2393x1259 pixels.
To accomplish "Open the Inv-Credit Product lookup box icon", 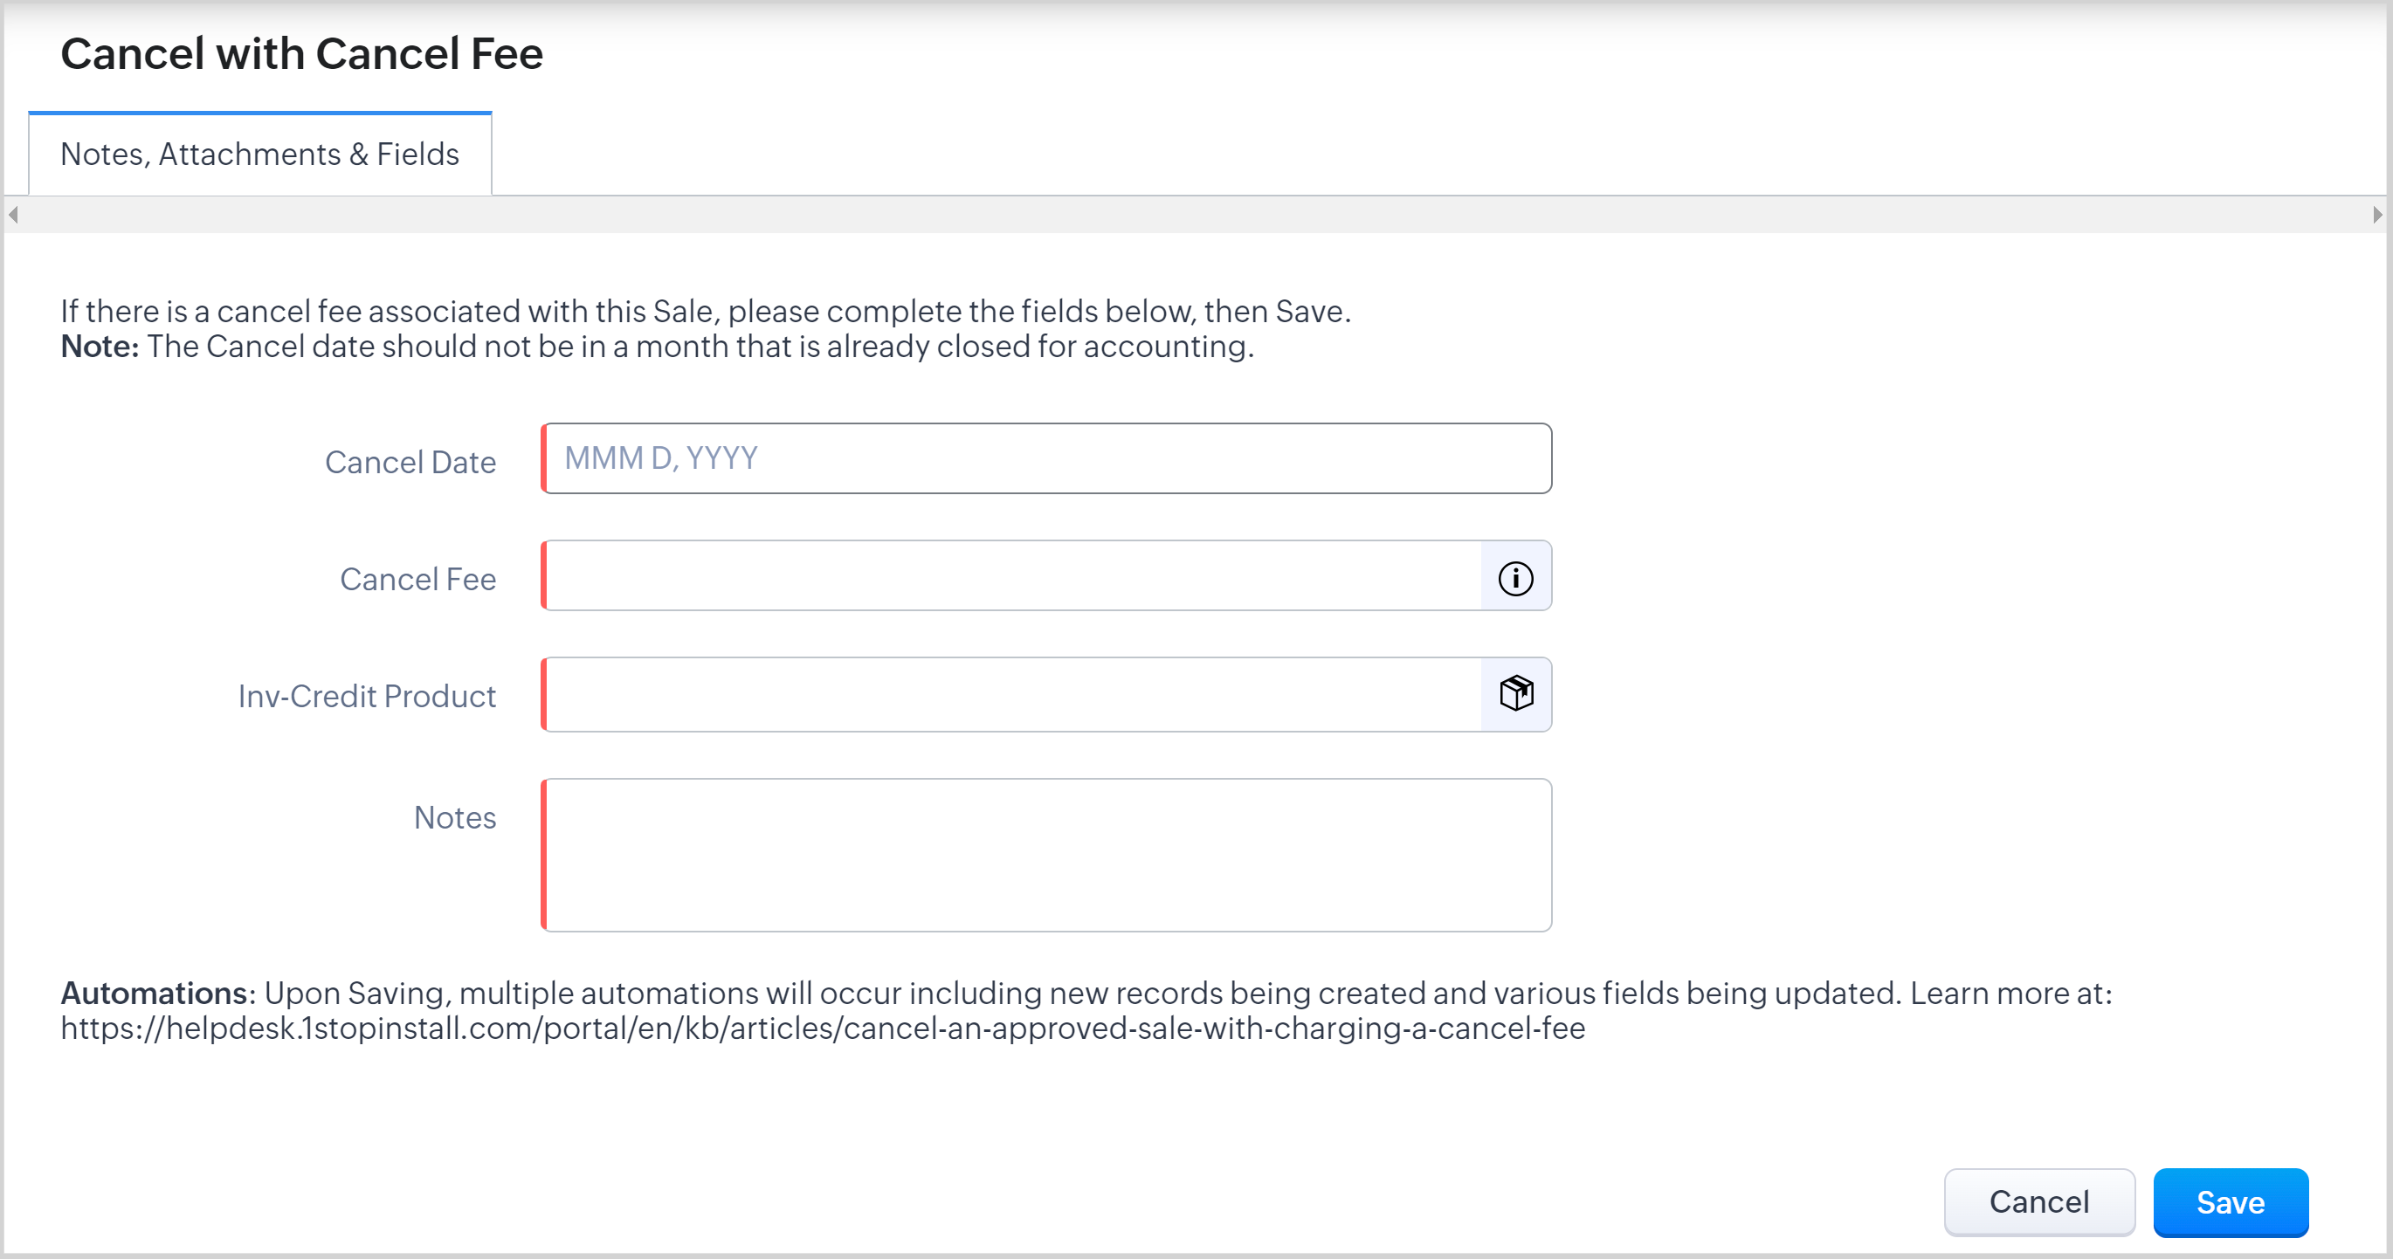I will click(1515, 693).
